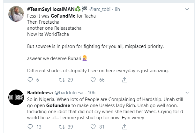
Task: Retweet the #TeamSeyi localMAN tweet
Action: (60, 80)
